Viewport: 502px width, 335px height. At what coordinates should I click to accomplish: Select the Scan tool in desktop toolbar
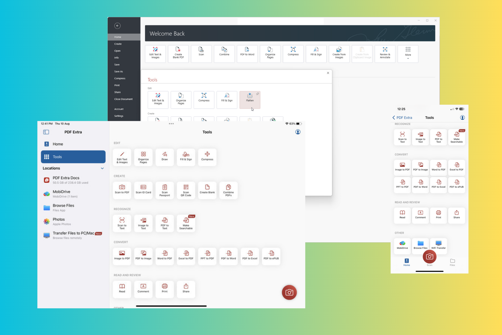201,54
